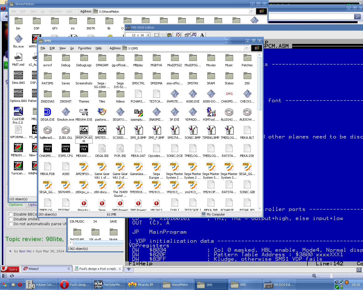Click Paste icon in MS-DOS Editor toolbar
363x290 pixels.
click(x=170, y=35)
